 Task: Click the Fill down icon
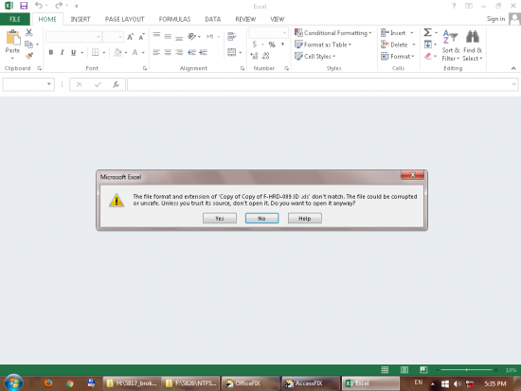coord(428,44)
